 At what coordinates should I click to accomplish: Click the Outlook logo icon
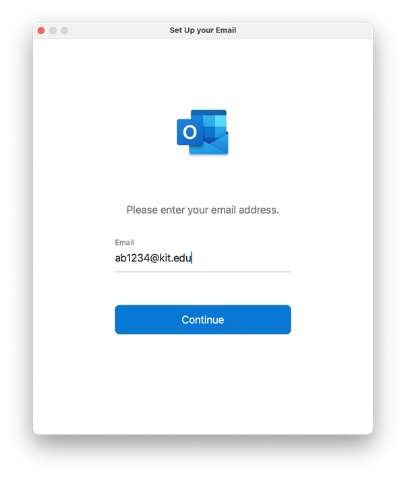point(202,132)
